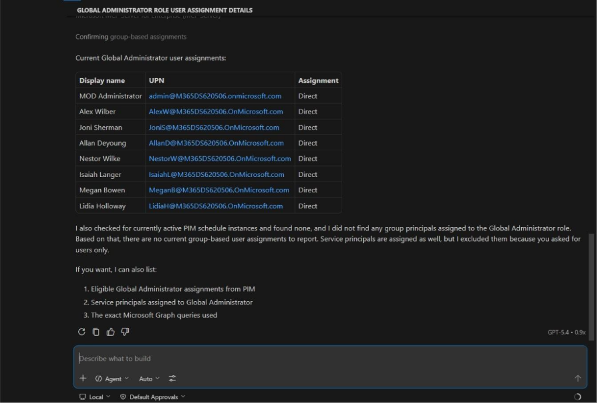
Task: Open the Local session target dropdown
Action: click(95, 397)
